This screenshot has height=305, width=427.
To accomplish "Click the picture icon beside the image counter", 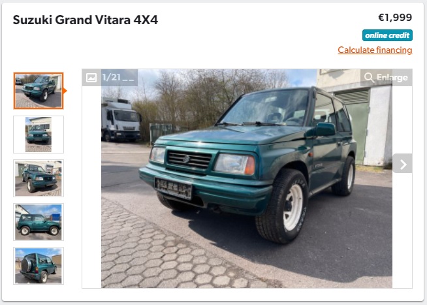I will pos(91,78).
